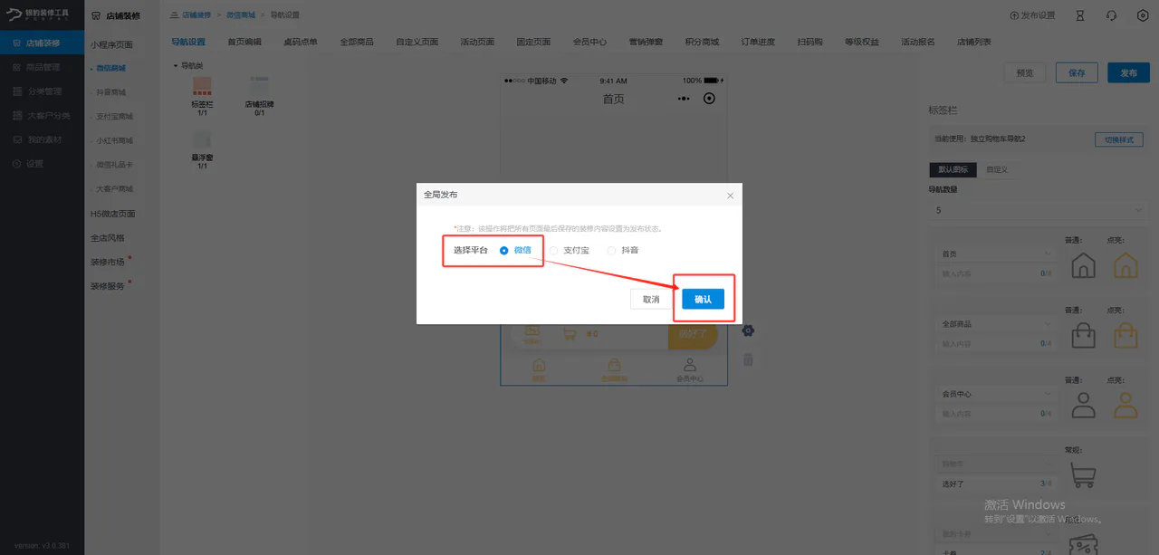Click the gear icon beside phone preview
The image size is (1159, 555).
(748, 330)
